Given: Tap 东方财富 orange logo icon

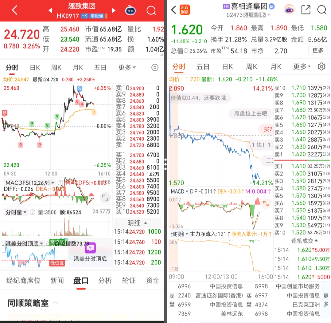Looking at the screenshot, I should pyautogui.click(x=185, y=10).
